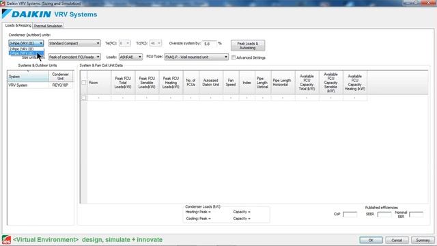Click the Fan Speed column header
Viewport: 437px width, 246px height.
[231, 83]
